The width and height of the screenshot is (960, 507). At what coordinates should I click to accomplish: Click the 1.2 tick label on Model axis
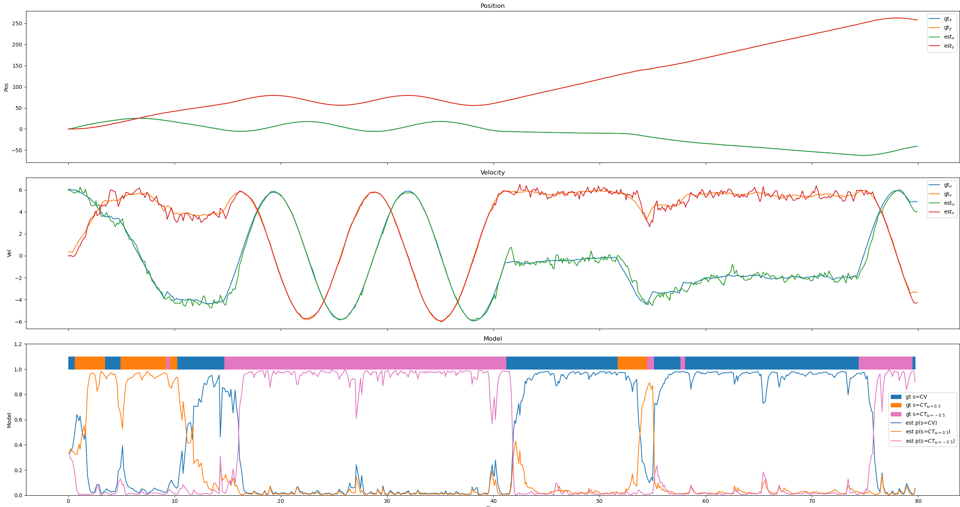click(18, 344)
